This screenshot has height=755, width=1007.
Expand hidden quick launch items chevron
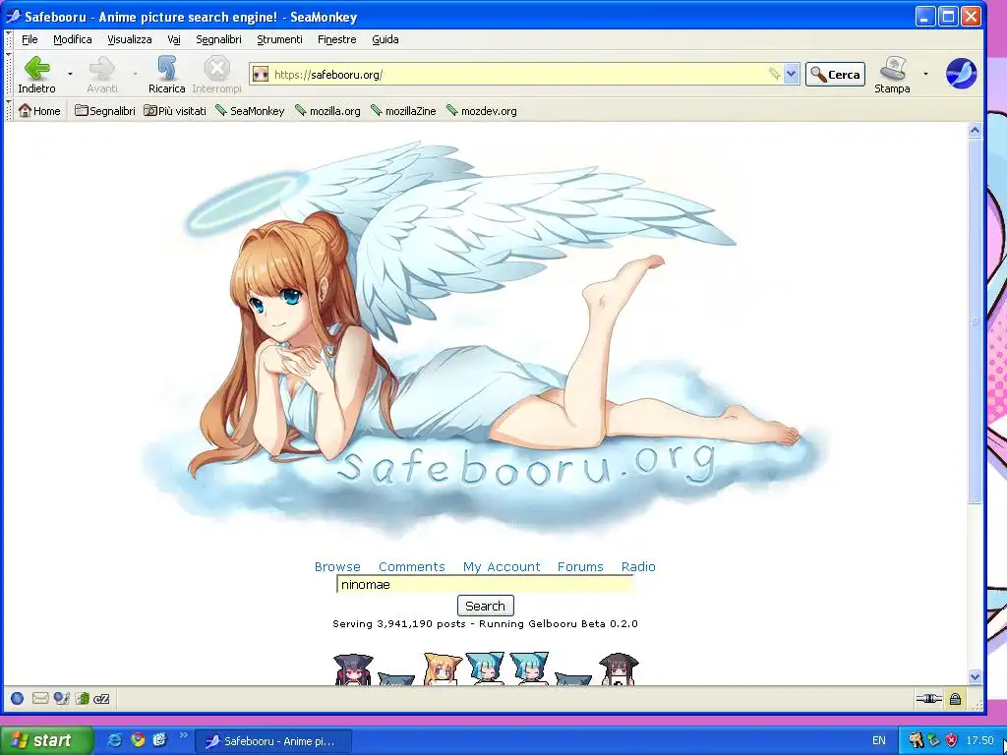coord(183,735)
